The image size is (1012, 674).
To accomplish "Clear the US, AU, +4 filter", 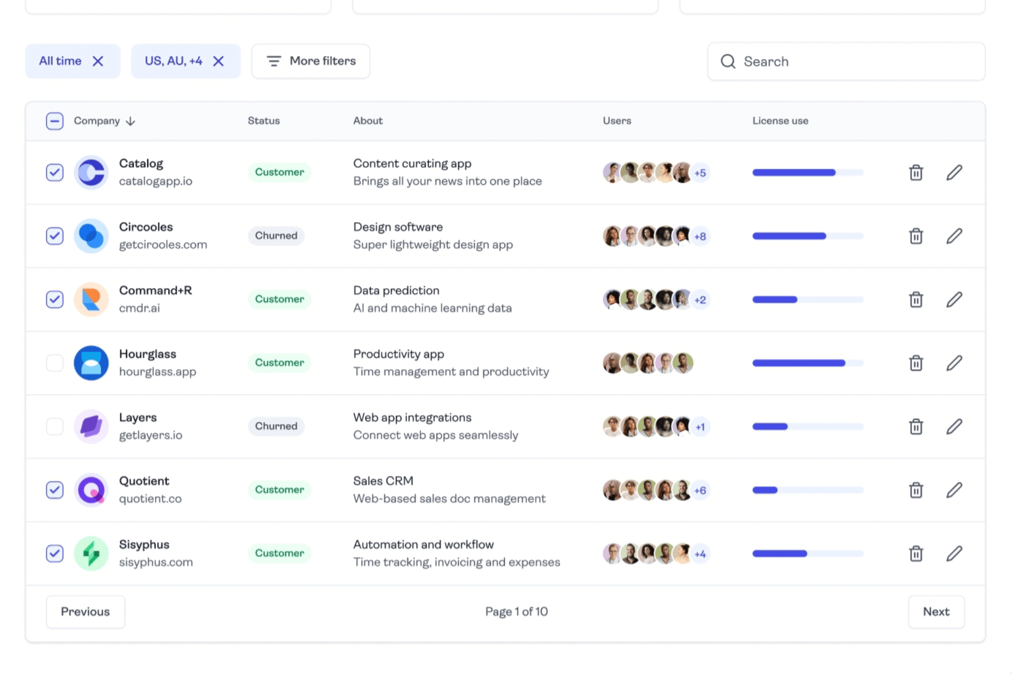I will tap(218, 61).
